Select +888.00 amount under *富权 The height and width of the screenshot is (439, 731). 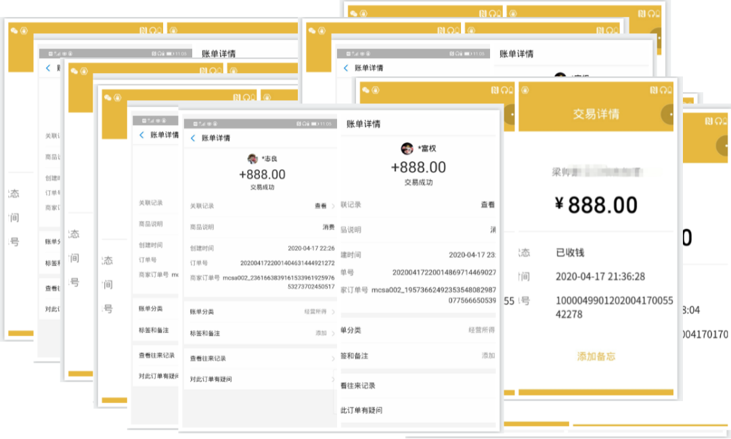[x=418, y=167]
